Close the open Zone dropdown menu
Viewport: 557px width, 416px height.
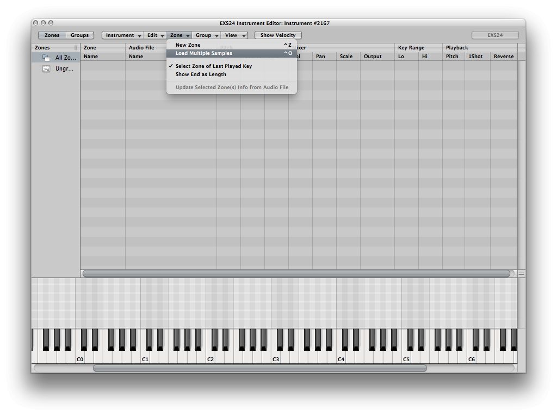[180, 35]
